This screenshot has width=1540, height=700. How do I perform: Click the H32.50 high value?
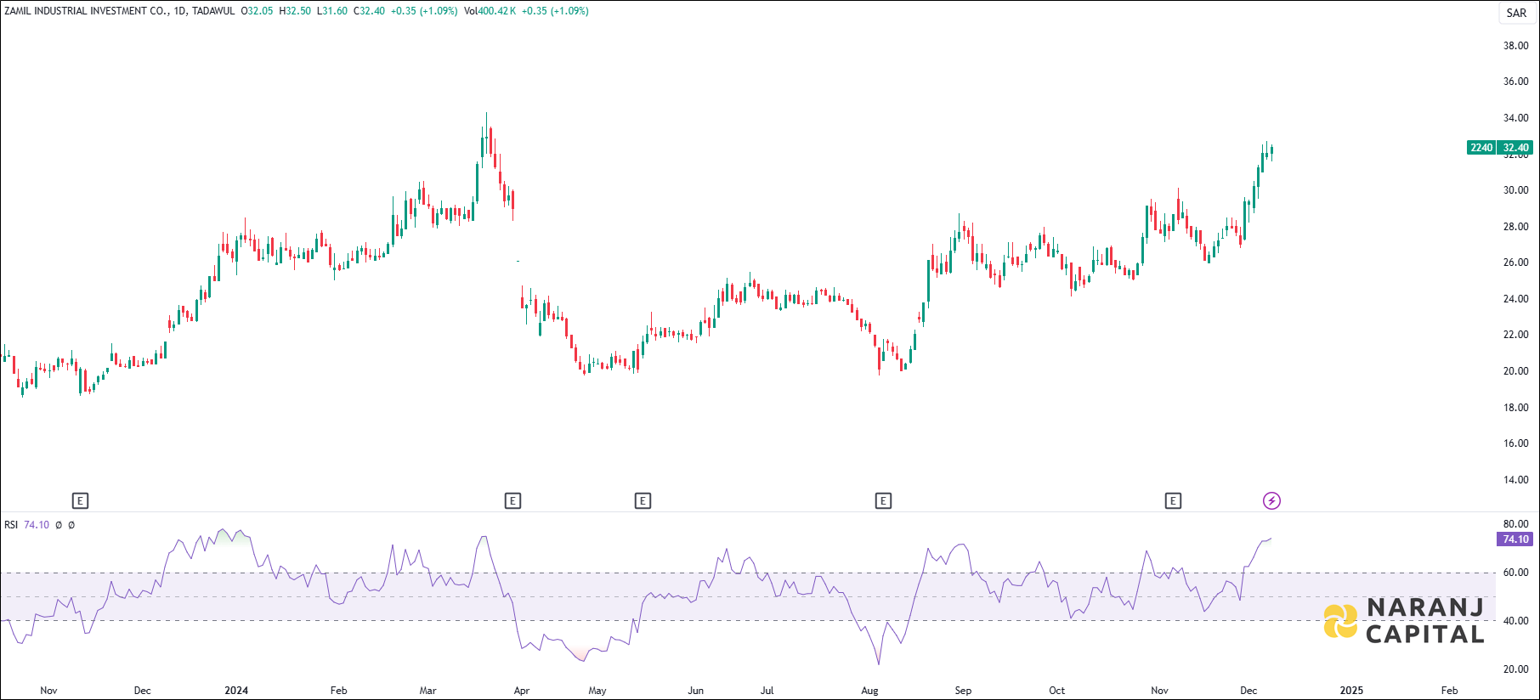coord(295,11)
